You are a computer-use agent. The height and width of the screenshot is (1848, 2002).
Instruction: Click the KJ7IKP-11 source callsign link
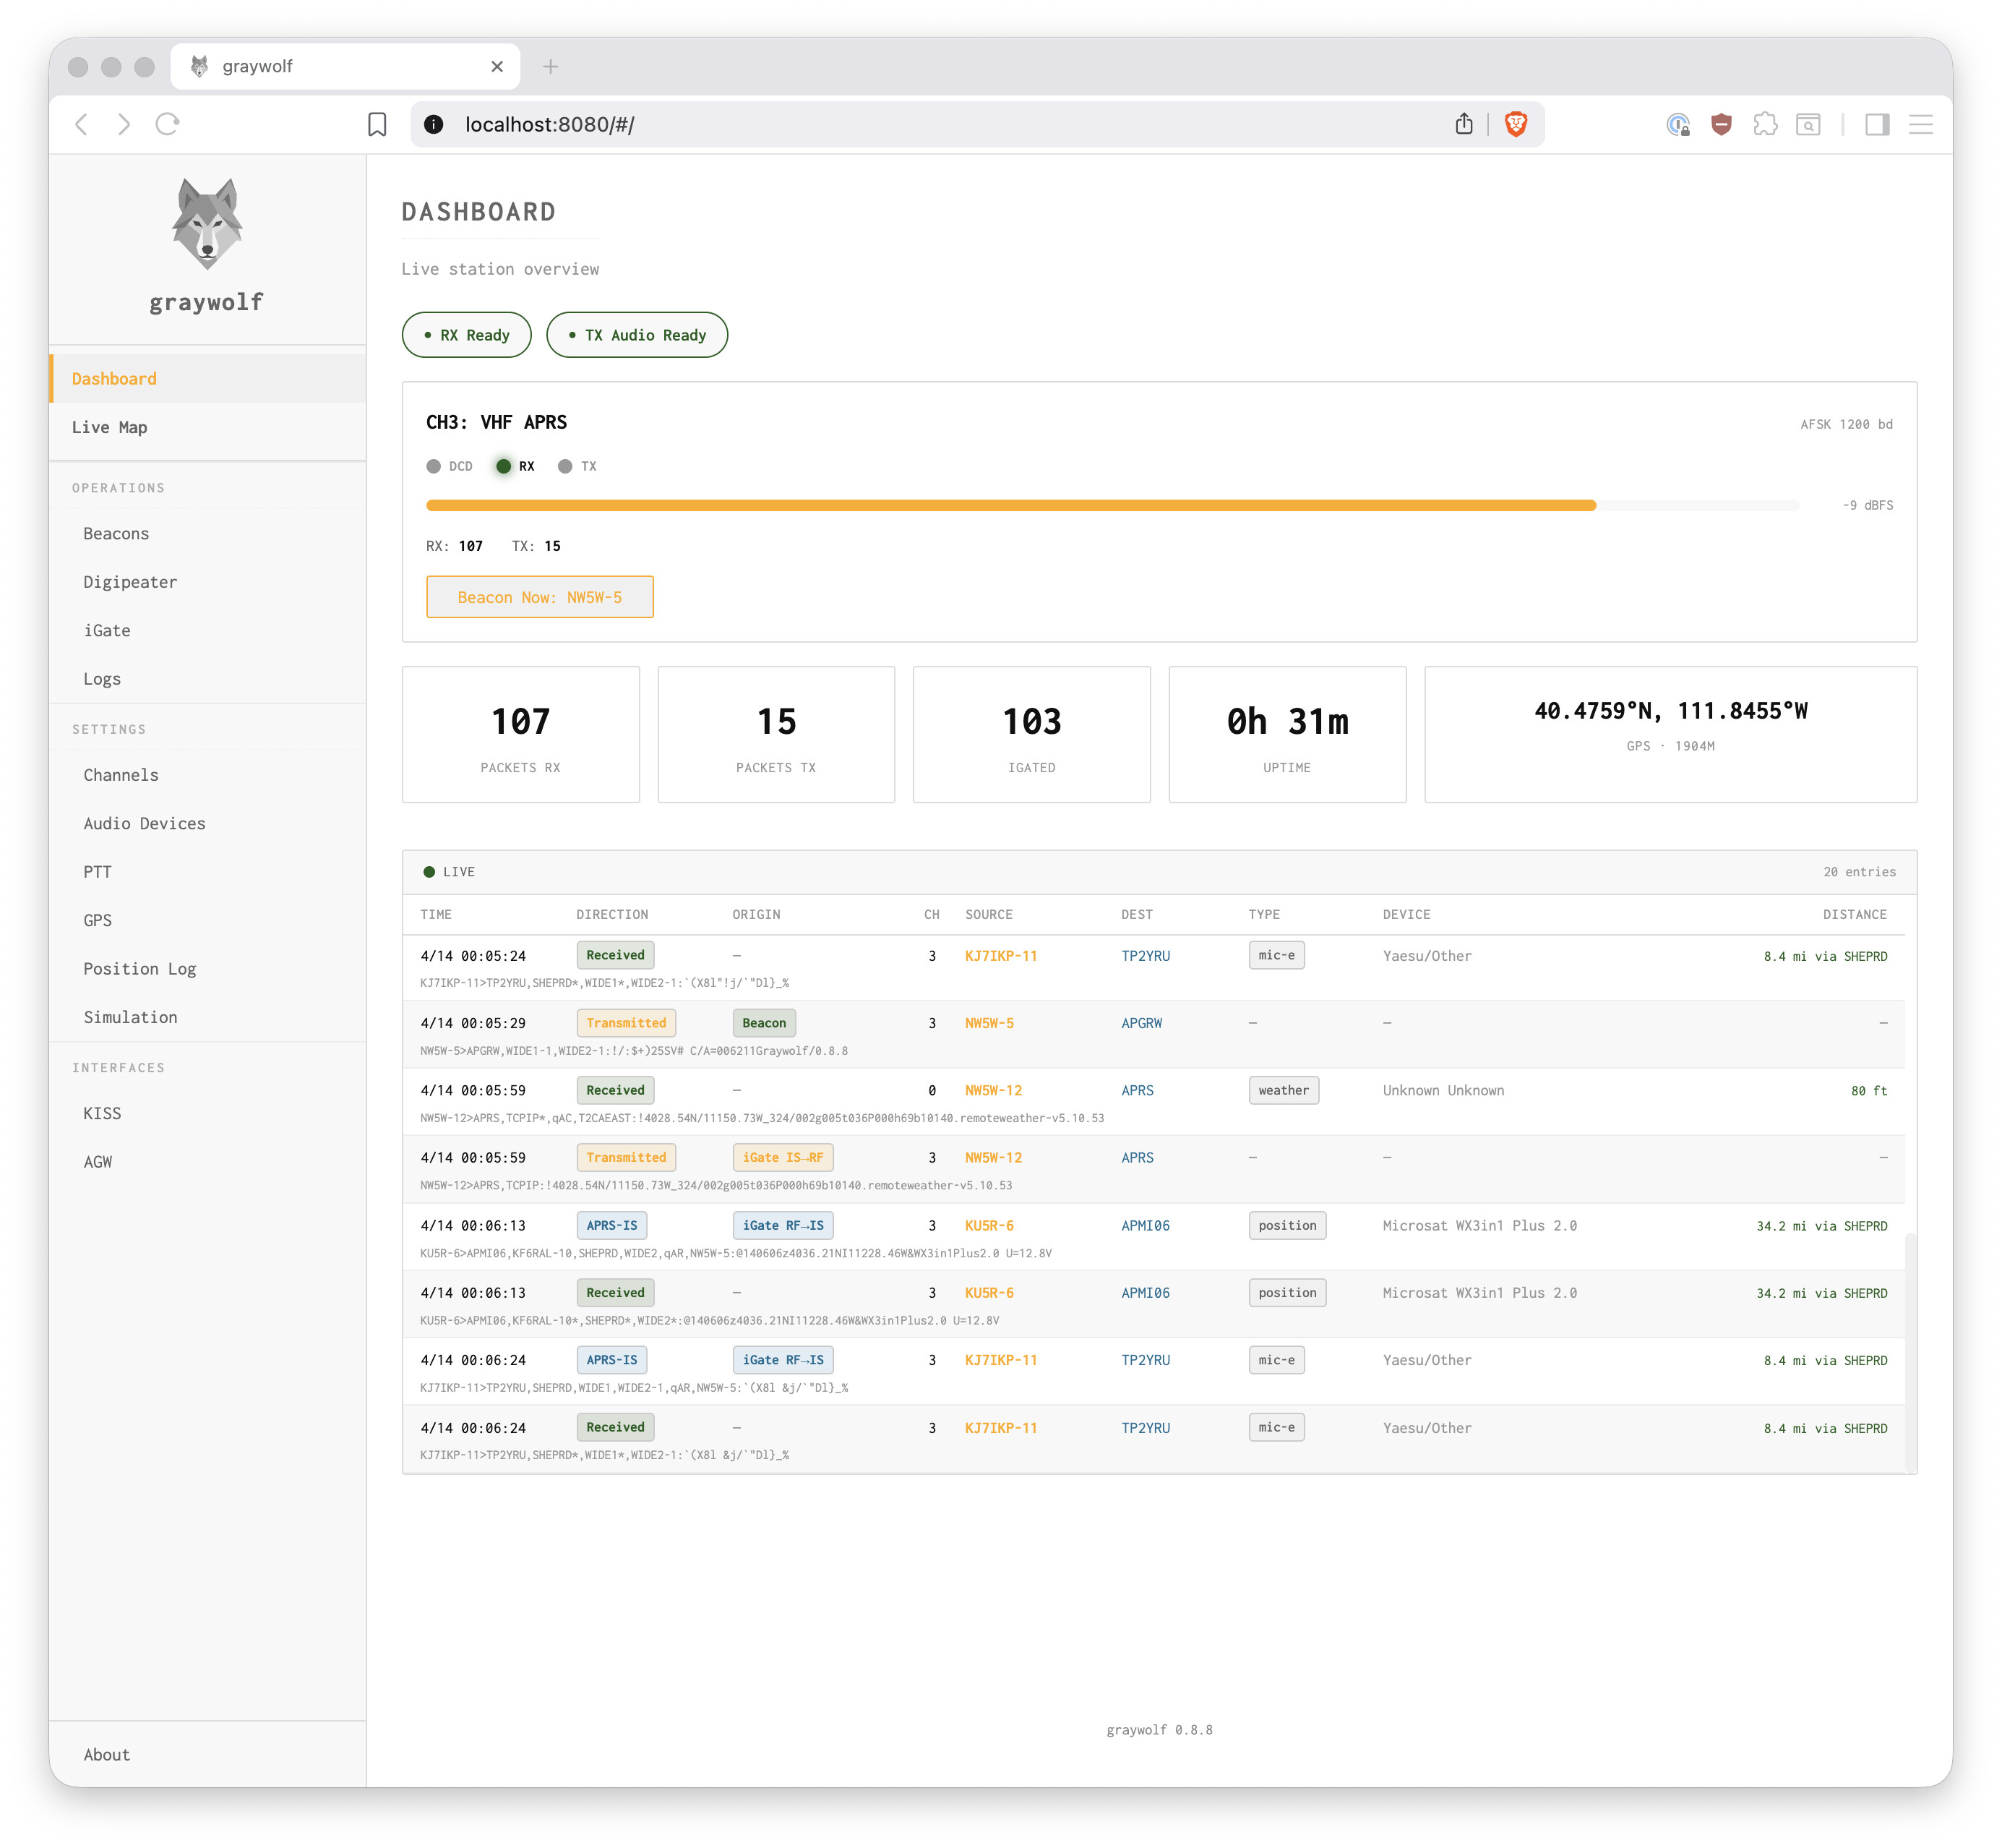coord(1000,956)
